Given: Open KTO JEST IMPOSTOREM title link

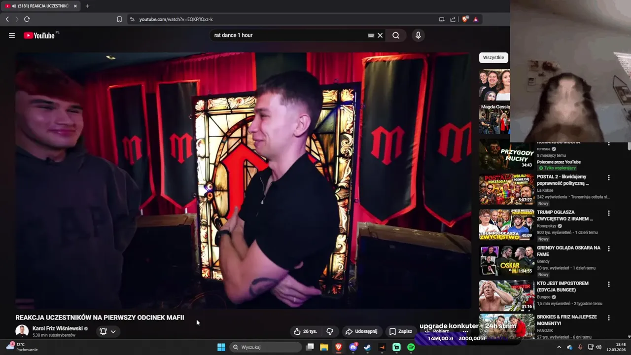Looking at the screenshot, I should click(x=562, y=286).
